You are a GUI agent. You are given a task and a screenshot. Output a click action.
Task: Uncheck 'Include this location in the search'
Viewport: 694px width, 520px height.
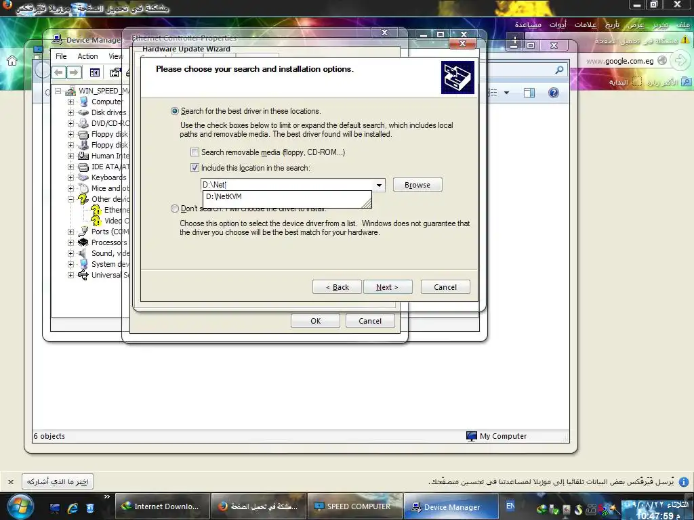(x=195, y=168)
